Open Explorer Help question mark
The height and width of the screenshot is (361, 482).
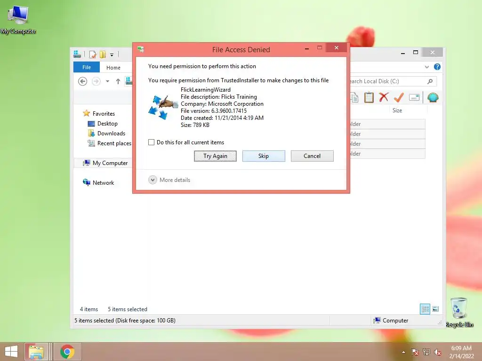point(437,67)
